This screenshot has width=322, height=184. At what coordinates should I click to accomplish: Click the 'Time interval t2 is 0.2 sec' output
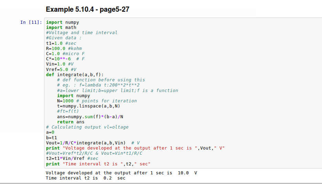[85, 178]
